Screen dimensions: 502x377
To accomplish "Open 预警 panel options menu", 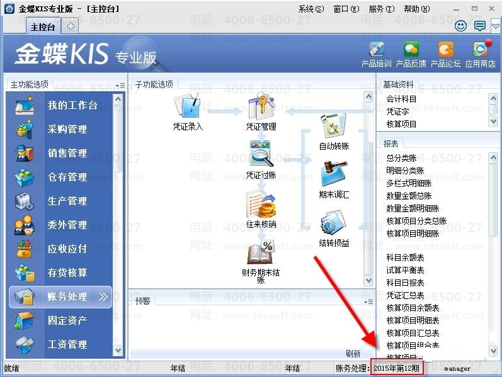I will 368,302.
